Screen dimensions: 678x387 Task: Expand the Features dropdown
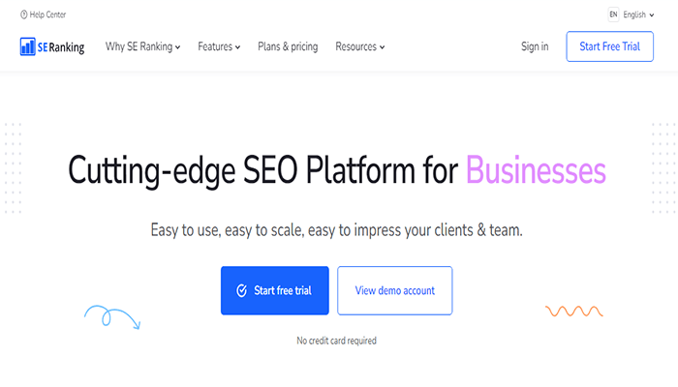pyautogui.click(x=219, y=46)
